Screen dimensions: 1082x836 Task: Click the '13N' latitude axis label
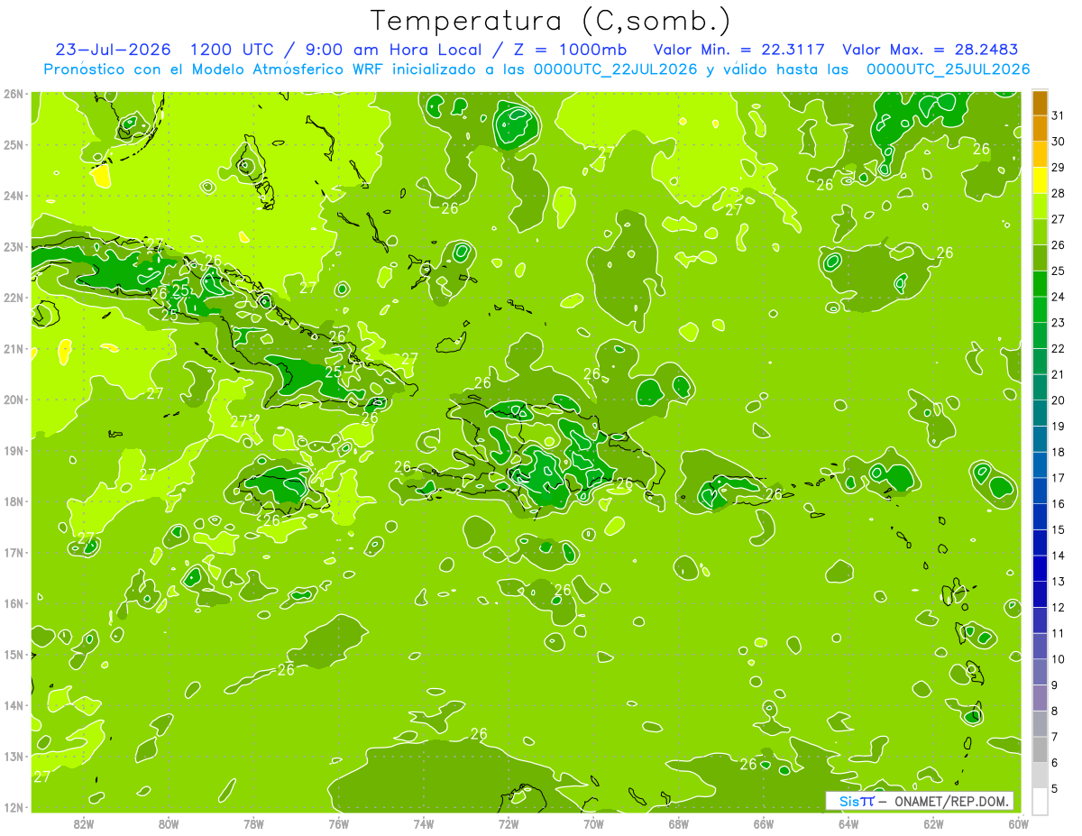pyautogui.click(x=14, y=756)
